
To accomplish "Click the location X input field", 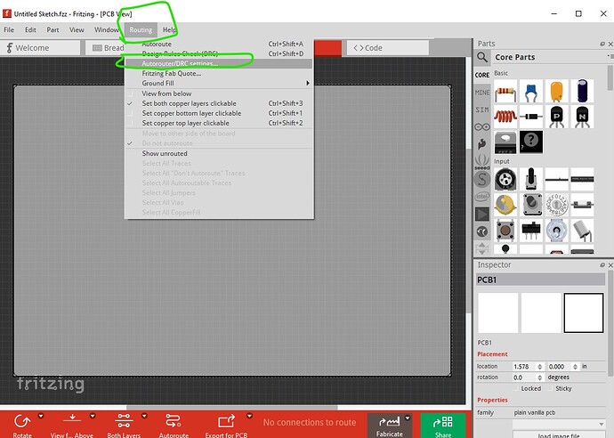I will [x=524, y=367].
